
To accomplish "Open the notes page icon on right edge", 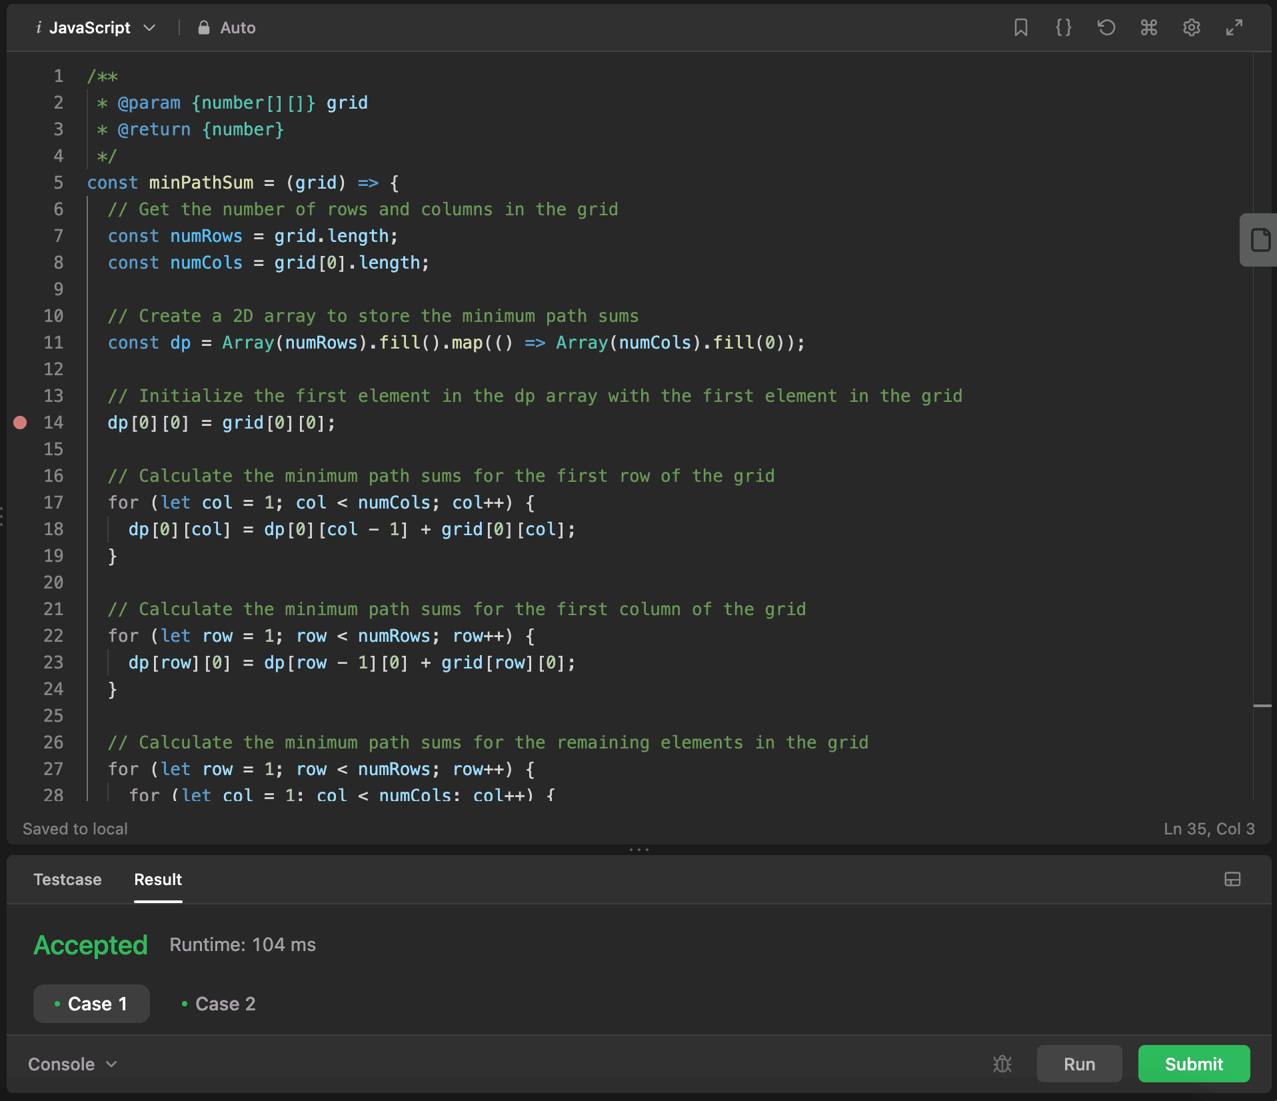I will 1259,240.
